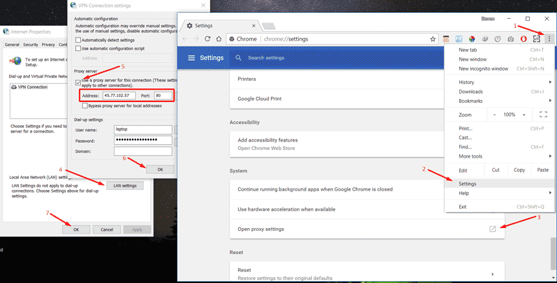This screenshot has width=557, height=283.
Task: Check Use automatic configuration script
Action: coord(78,48)
